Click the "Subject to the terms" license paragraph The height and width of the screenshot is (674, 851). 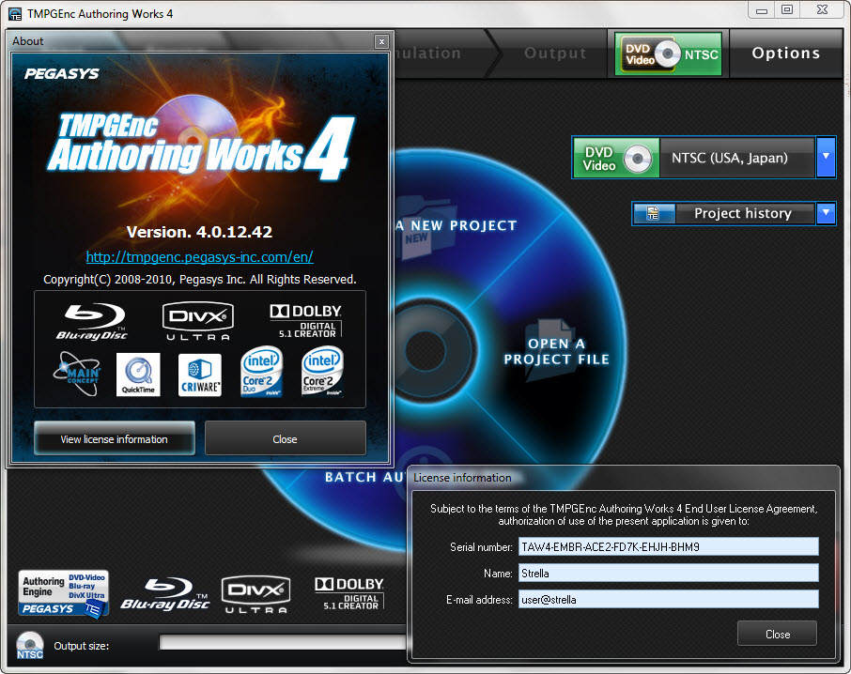624,514
